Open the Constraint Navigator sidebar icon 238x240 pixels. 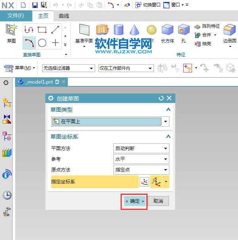coord(7,119)
